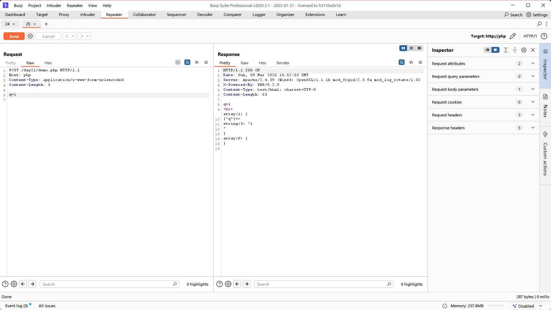This screenshot has height=310, width=551.
Task: Add a new Repeater tab
Action: 46,24
